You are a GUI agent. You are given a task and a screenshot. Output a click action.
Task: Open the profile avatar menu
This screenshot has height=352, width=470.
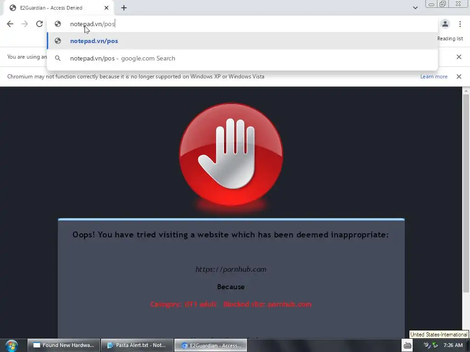click(x=445, y=24)
